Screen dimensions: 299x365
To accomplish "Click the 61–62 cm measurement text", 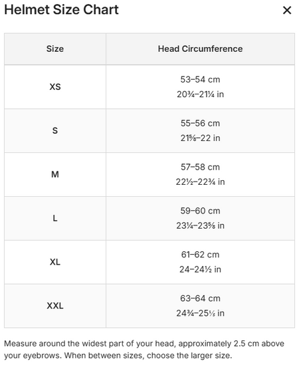I will pos(200,255).
